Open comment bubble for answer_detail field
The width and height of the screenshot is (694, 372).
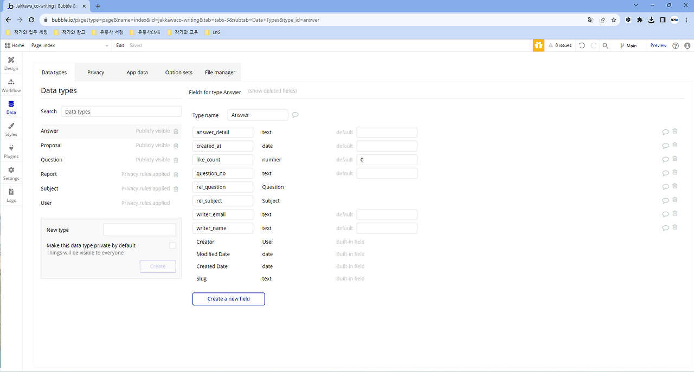(665, 132)
